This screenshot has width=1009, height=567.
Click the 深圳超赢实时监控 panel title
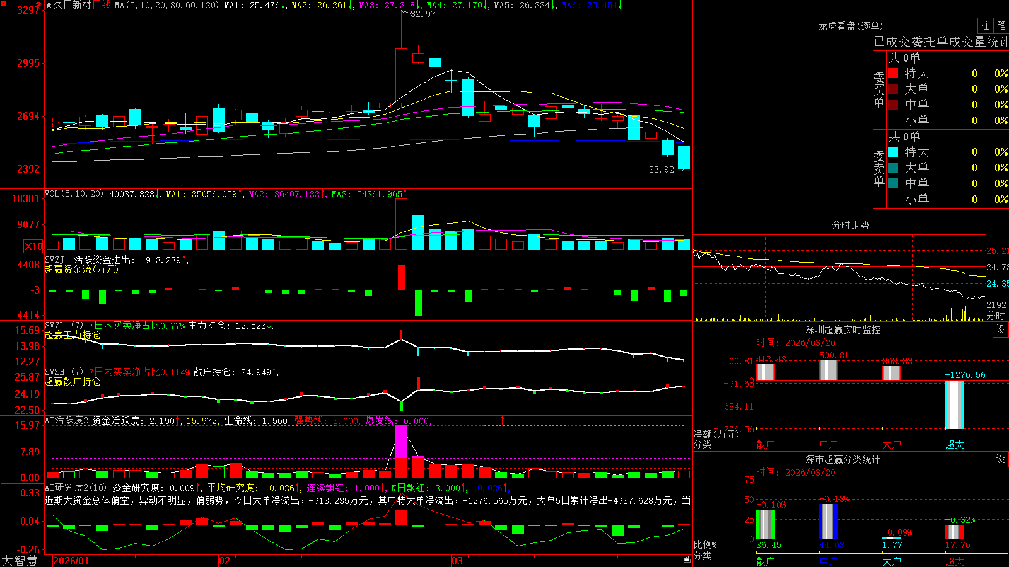pyautogui.click(x=843, y=329)
